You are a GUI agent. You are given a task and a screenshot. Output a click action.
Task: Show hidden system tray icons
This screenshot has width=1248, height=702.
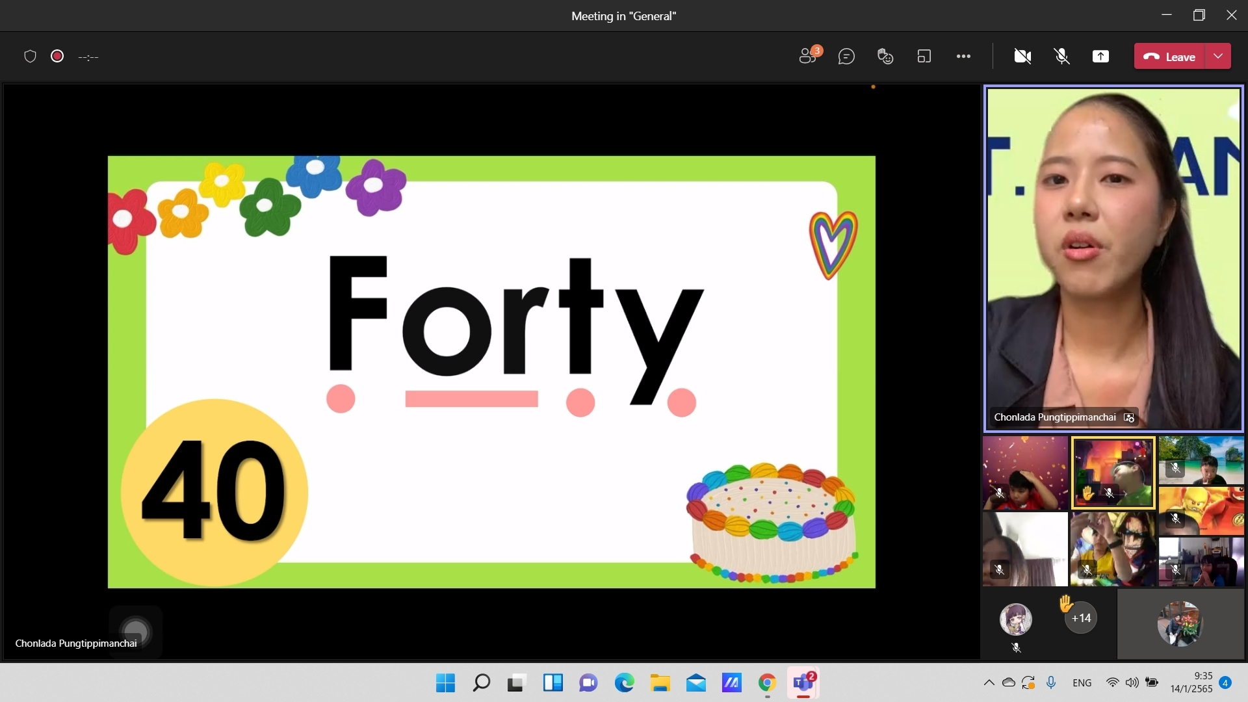[989, 682]
